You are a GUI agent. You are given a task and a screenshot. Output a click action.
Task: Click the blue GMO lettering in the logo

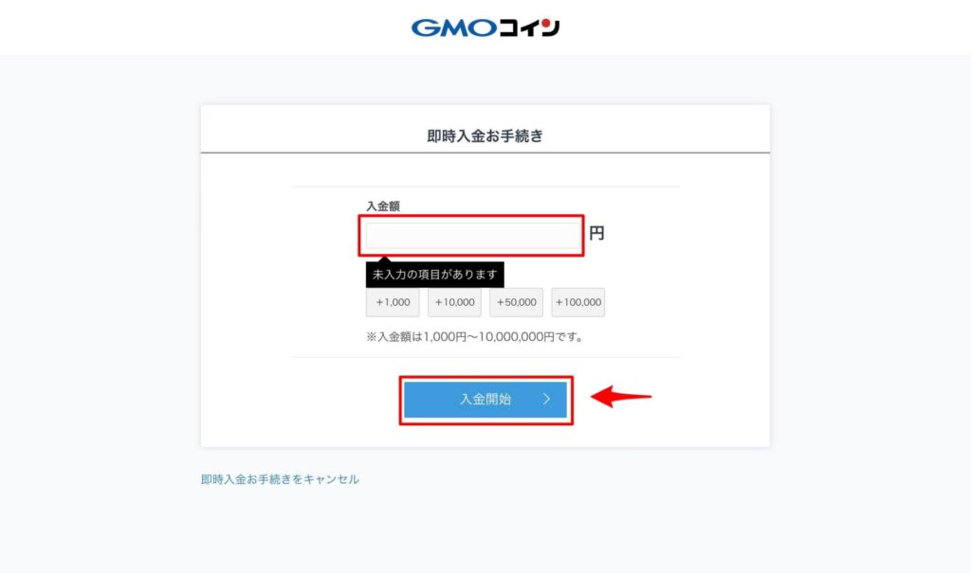[454, 27]
